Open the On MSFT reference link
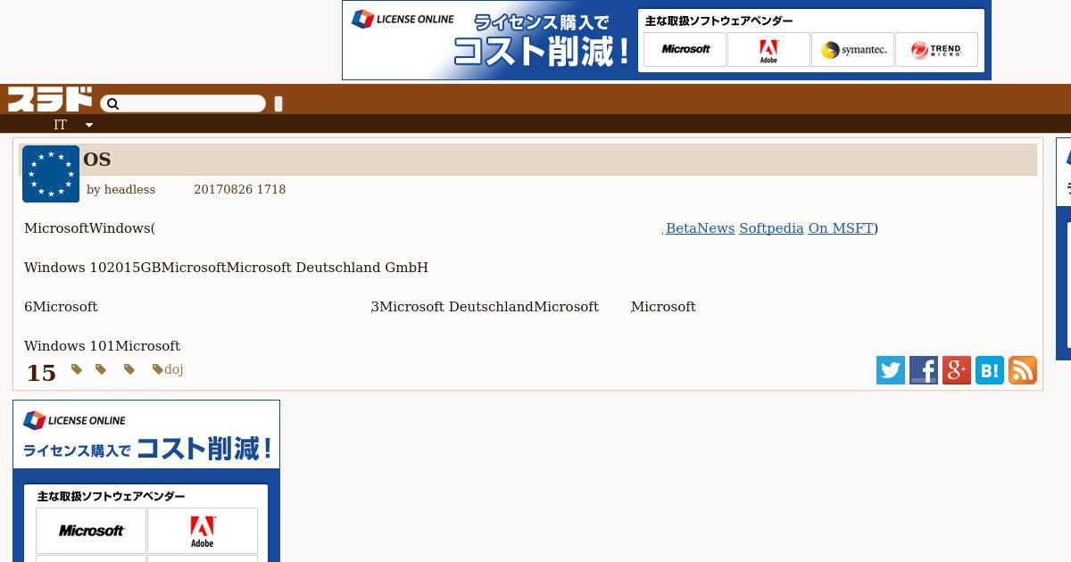The image size is (1071, 562). click(841, 228)
